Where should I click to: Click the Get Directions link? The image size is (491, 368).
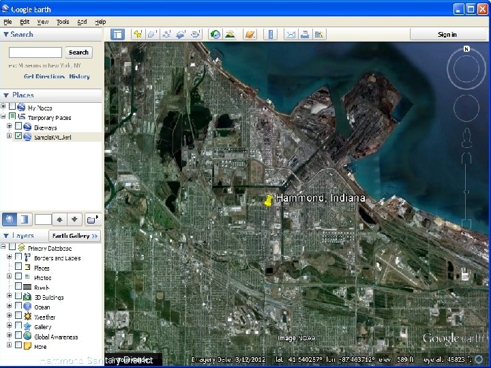click(44, 76)
